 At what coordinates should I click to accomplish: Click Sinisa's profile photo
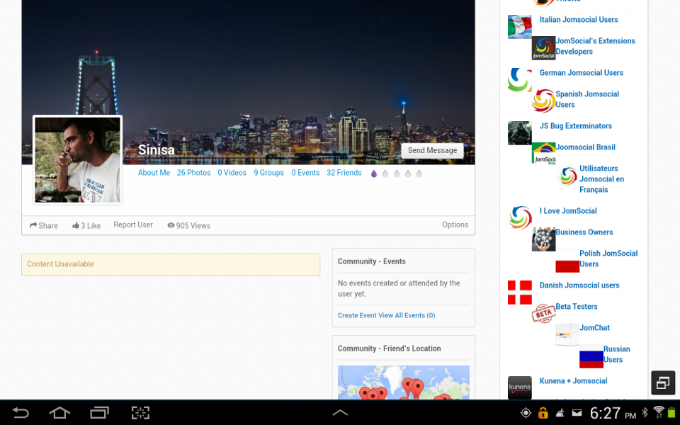pos(78,159)
